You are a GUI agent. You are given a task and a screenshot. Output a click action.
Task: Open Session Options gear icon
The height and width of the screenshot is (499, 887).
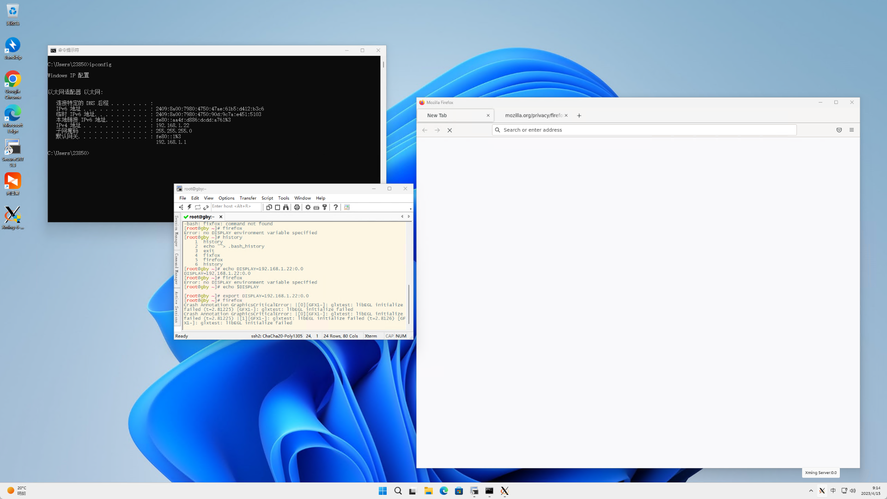tap(308, 207)
